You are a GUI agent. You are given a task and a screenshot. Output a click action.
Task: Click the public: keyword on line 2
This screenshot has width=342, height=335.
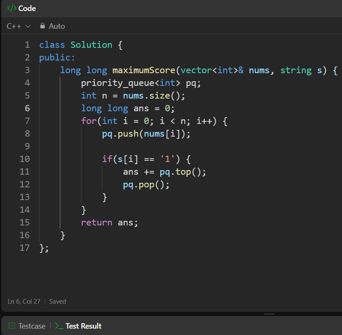click(x=57, y=58)
